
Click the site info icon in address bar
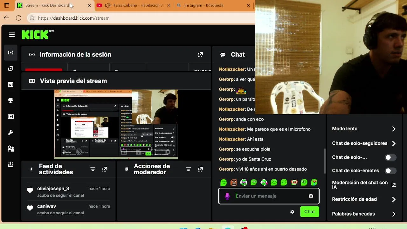click(32, 18)
